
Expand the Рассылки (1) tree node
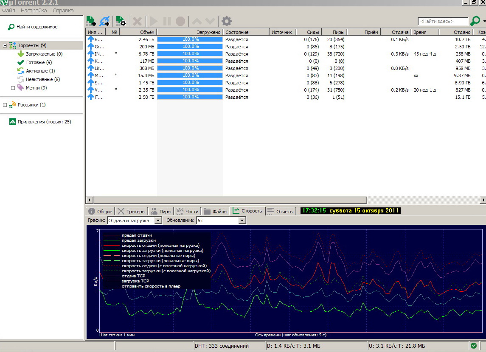5,105
